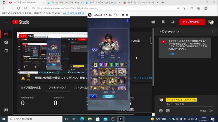This screenshot has height=122, width=218.
Task: Click the poll icon in the chat box
Action: tap(168, 111)
